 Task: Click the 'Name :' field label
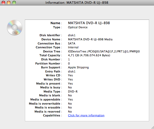click(x=56, y=23)
